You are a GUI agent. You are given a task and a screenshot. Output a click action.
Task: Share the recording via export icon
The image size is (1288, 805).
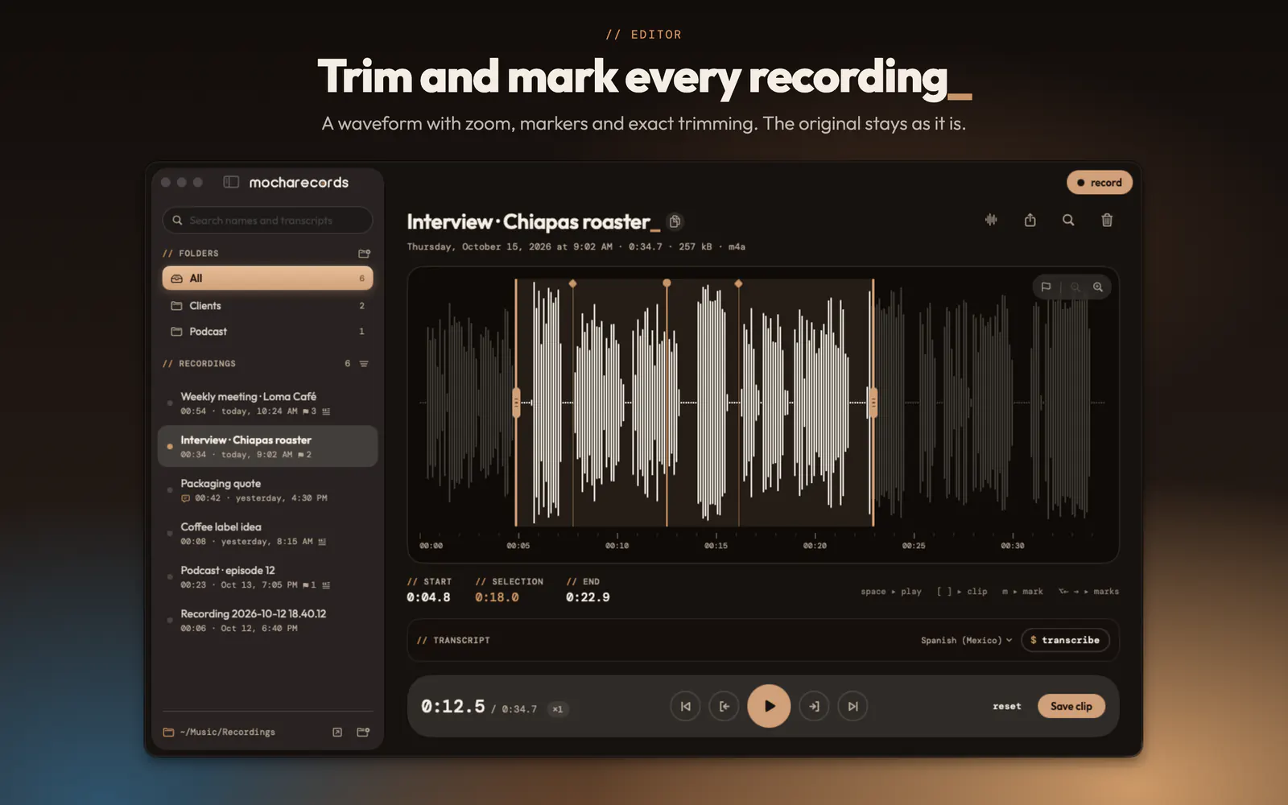click(1030, 220)
